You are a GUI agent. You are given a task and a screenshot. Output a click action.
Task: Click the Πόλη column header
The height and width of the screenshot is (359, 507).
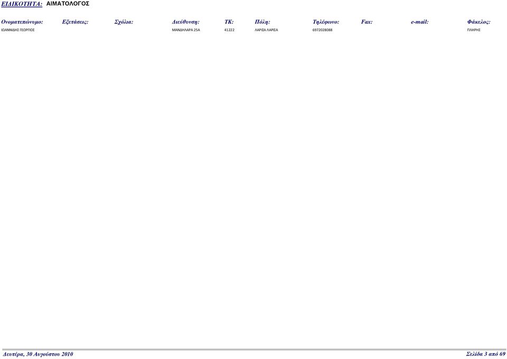click(262, 22)
